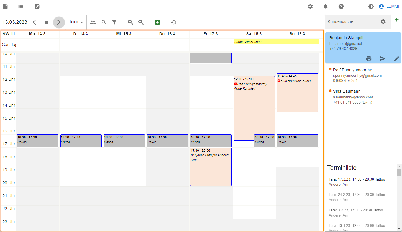Open the filter funnel icon
This screenshot has height=232, width=402.
coord(114,22)
